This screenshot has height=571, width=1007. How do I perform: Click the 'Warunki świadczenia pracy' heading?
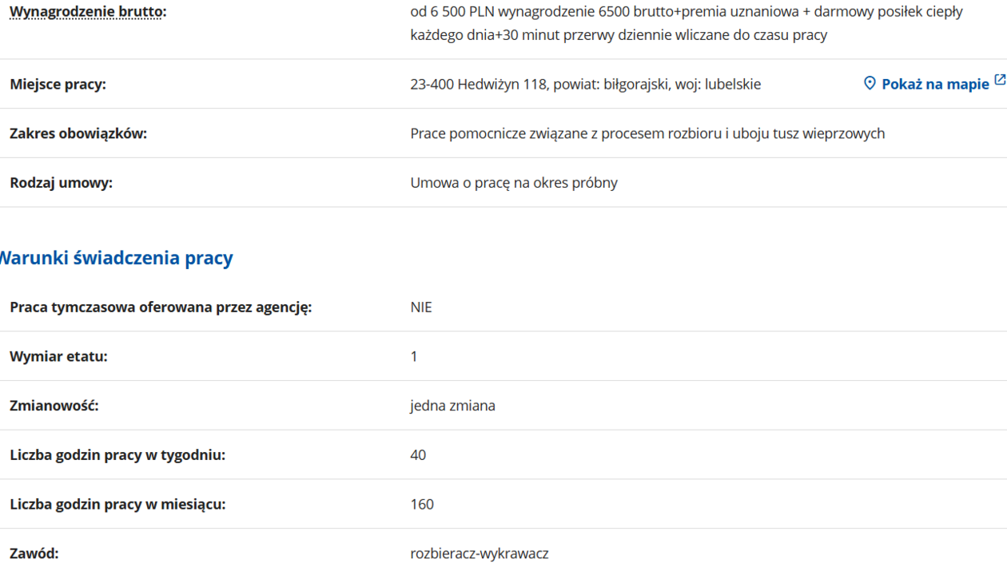coord(117,258)
